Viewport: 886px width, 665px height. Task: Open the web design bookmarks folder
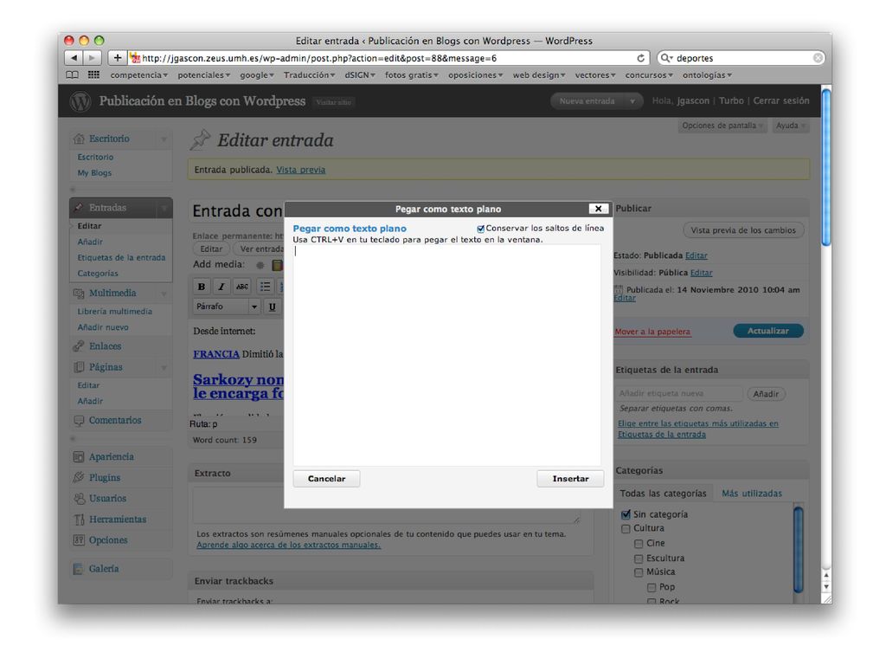coord(539,74)
